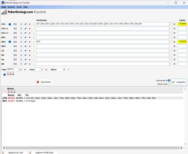Viewport: 188px width, 154px height.
Task: Open turn card selector icon
Action: pos(42,70)
